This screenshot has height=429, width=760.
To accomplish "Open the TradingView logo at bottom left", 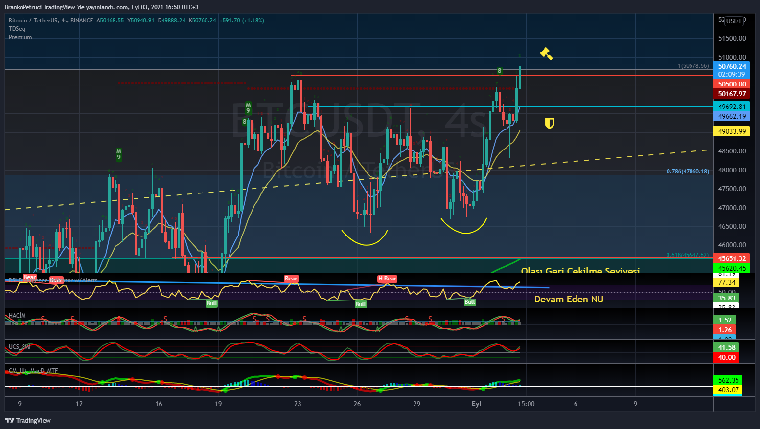I will coord(28,420).
